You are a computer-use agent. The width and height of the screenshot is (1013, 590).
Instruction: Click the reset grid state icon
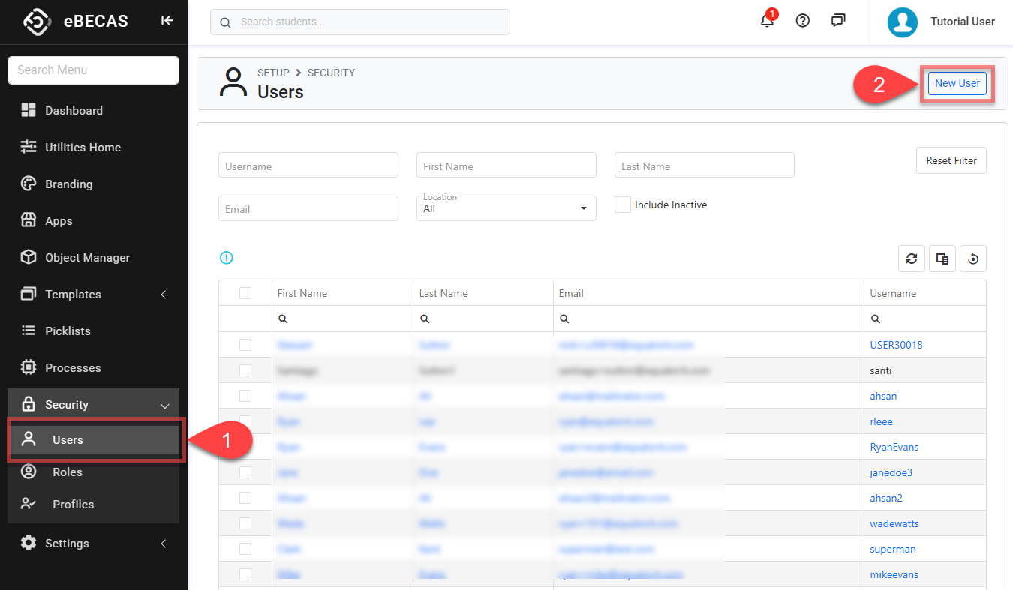(x=972, y=259)
